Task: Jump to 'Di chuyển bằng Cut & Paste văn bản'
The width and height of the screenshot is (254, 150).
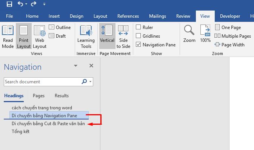Action: [48, 124]
